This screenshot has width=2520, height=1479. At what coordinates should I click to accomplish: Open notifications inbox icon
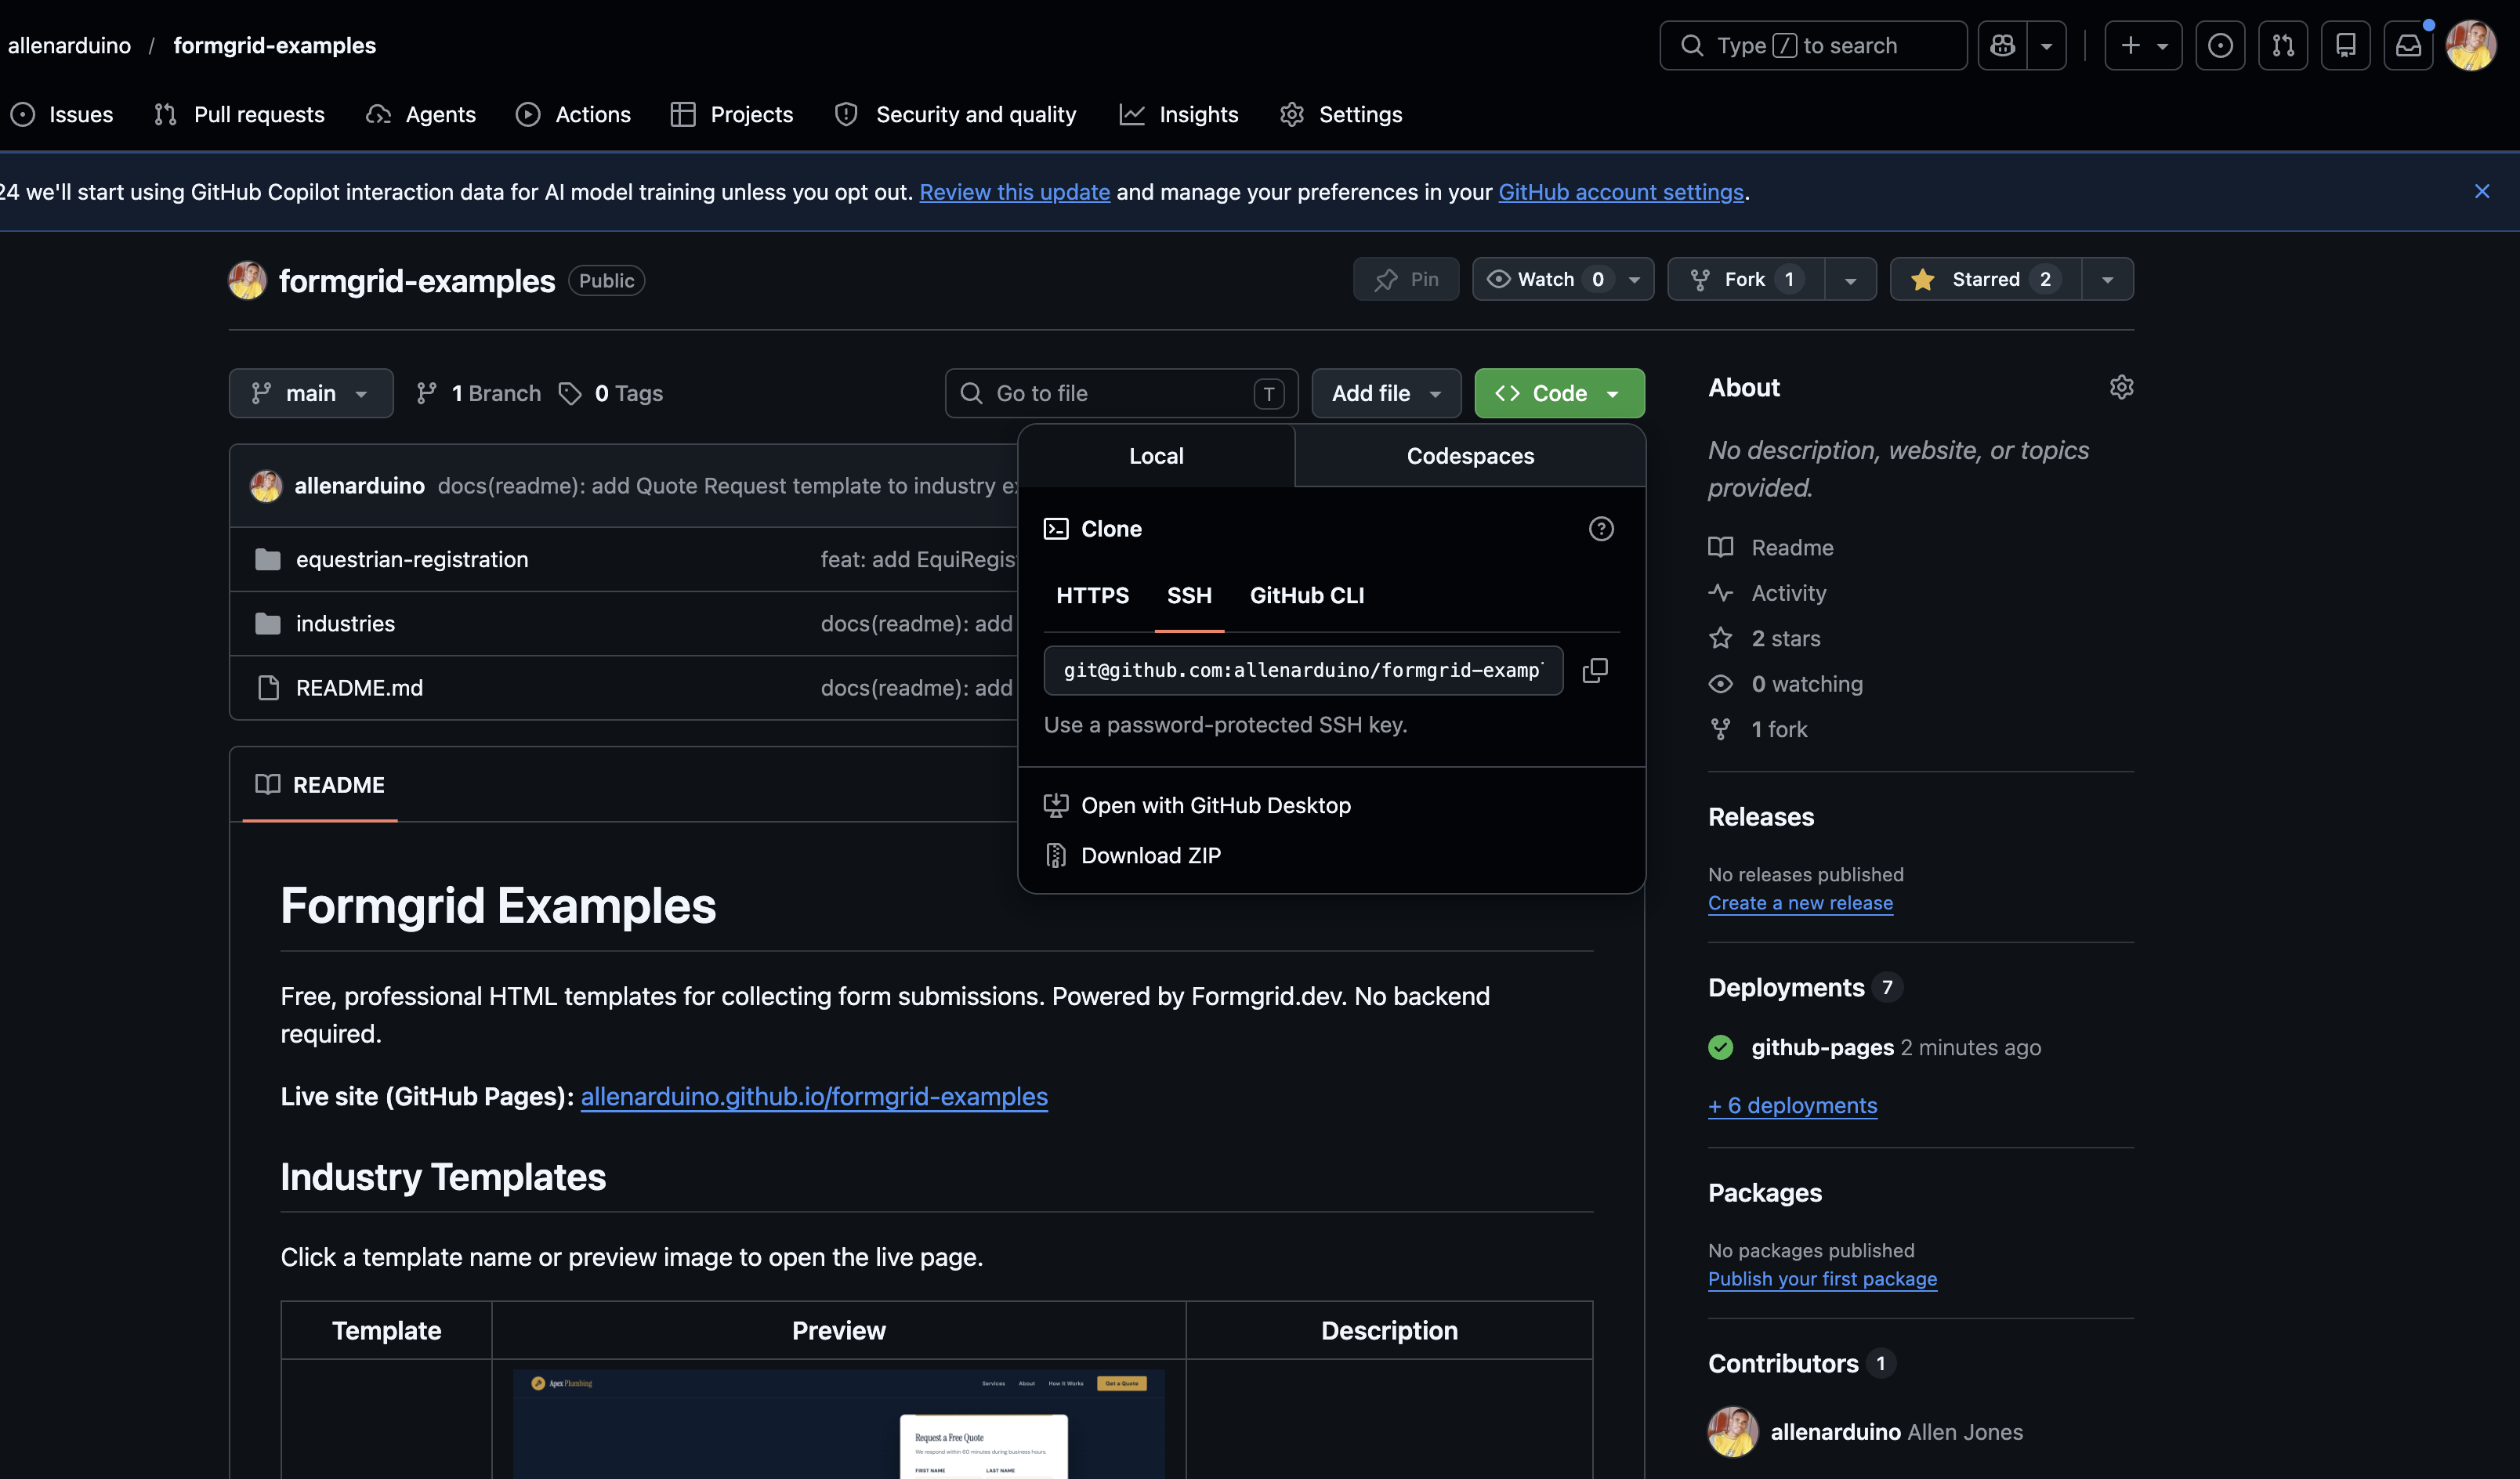coord(2408,46)
